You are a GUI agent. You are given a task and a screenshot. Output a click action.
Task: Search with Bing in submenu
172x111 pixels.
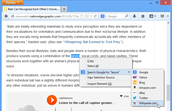point(147,83)
